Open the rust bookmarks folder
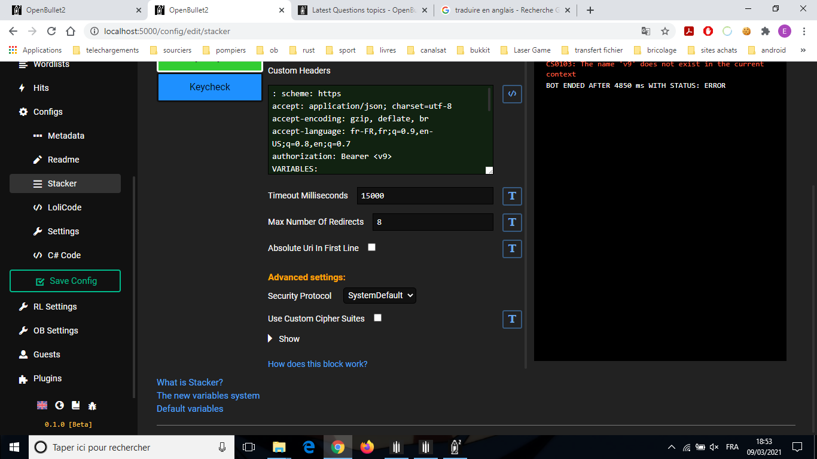This screenshot has height=459, width=817. coord(303,50)
